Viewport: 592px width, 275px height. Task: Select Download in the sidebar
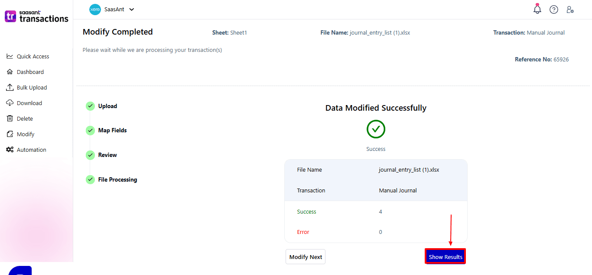point(29,103)
